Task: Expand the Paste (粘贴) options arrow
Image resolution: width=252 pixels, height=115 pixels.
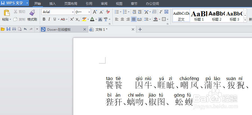Action: click(10, 19)
